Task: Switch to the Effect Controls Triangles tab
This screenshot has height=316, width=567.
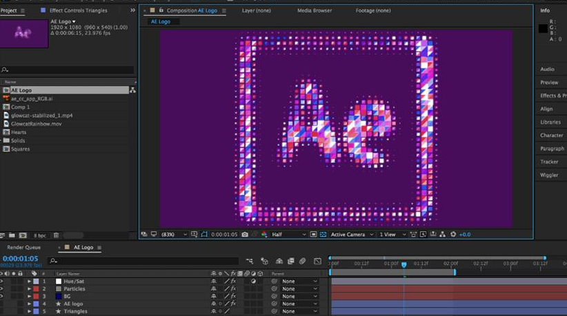Action: (x=78, y=10)
